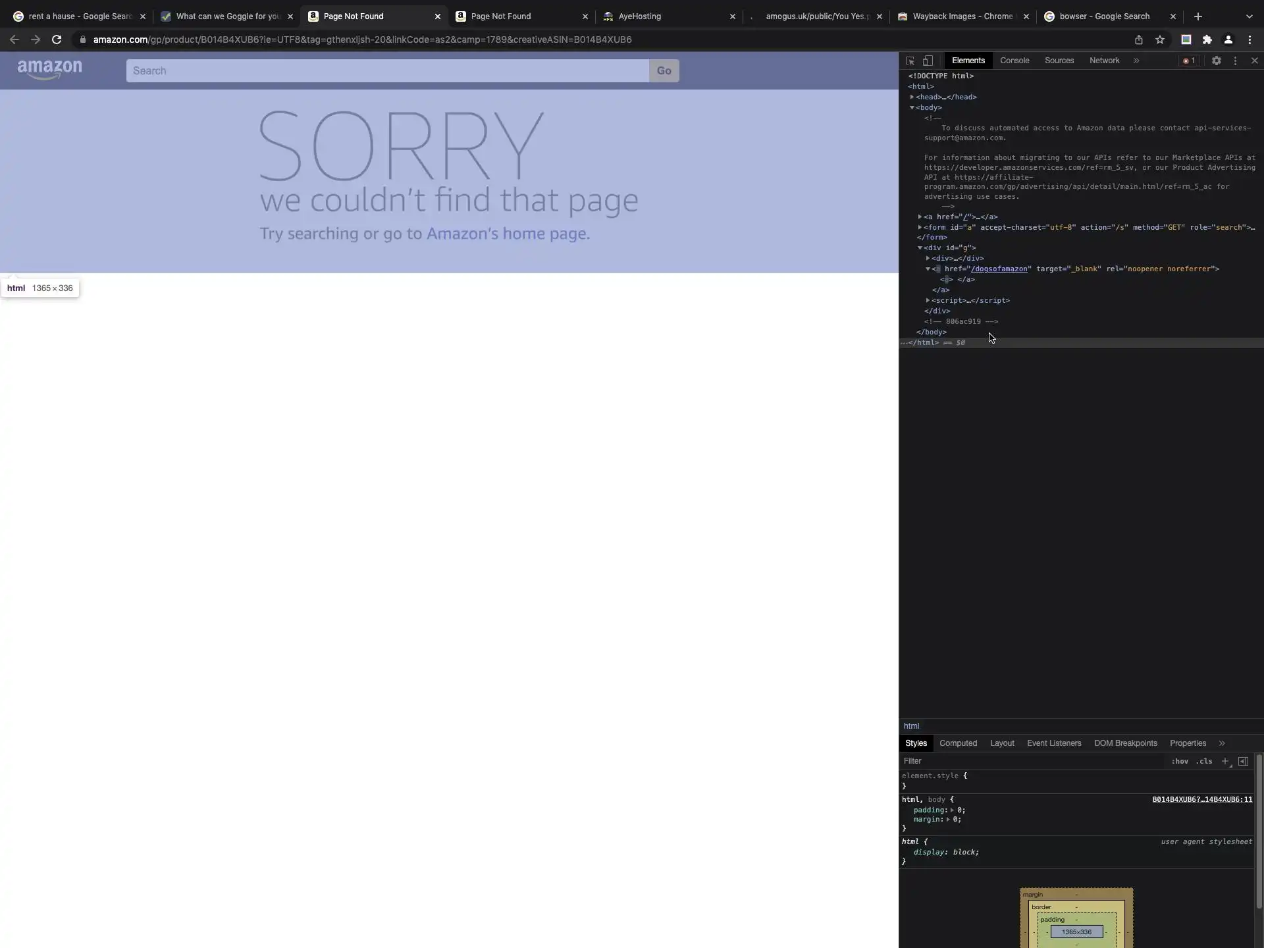Open DevTools settings gear
Screen dimensions: 1264x948
click(1216, 61)
